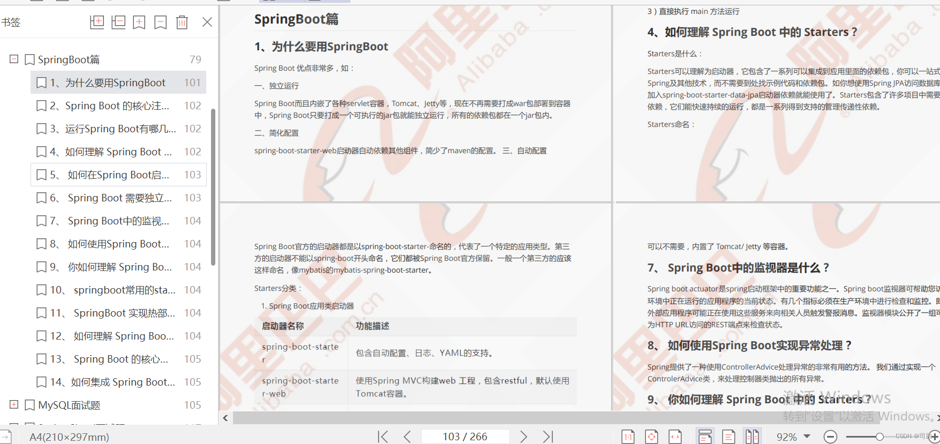Click the collapse all bookmarks icon
This screenshot has width=940, height=444.
click(x=118, y=22)
